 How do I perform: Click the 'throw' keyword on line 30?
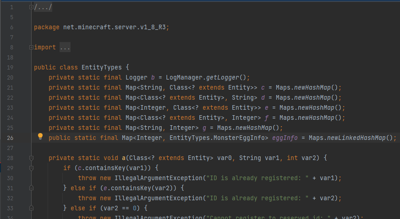point(87,178)
